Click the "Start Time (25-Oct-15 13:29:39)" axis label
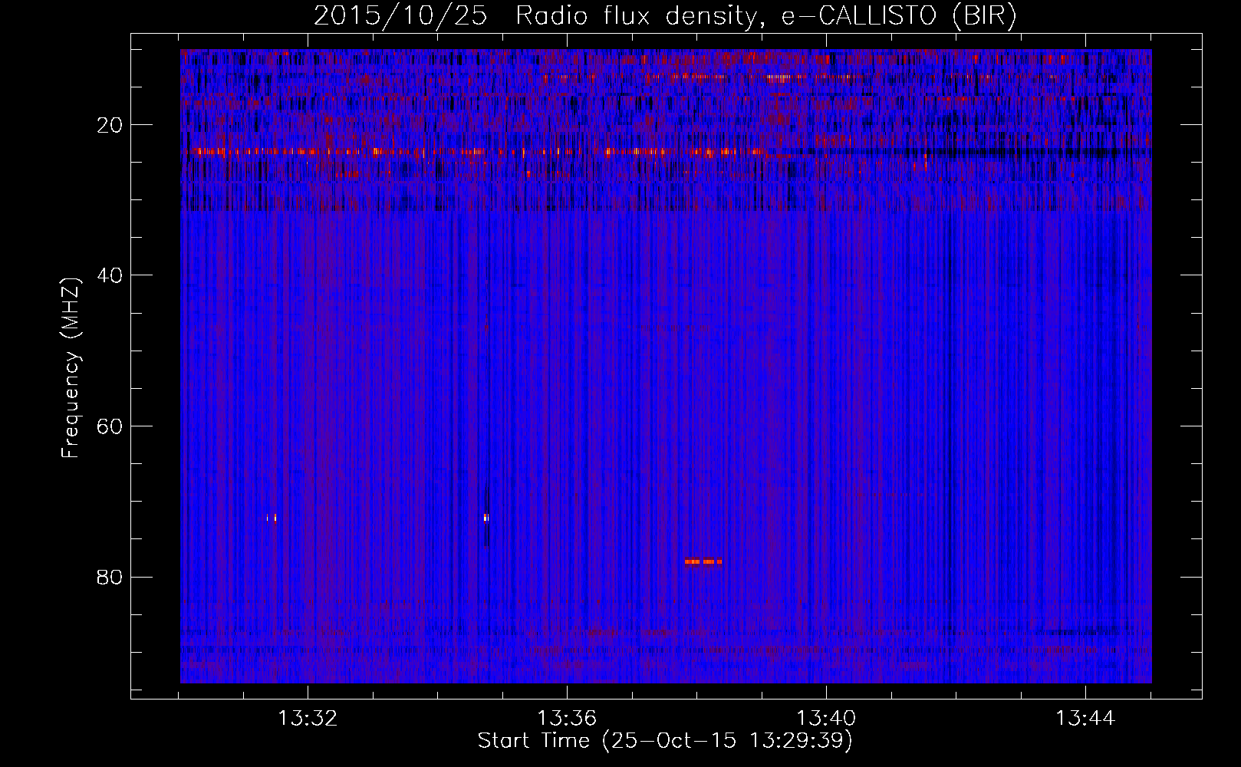Screen dimensions: 1241x767 pos(665,741)
